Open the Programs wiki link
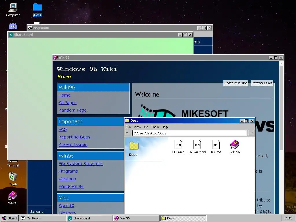 68,171
